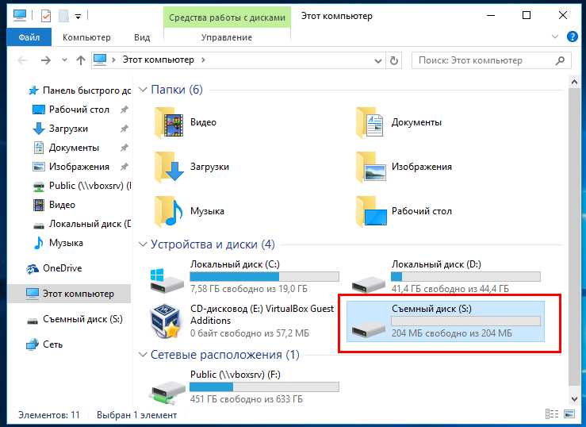Open the Загрузки folder icon in Папки
This screenshot has width=586, height=427.
169,167
